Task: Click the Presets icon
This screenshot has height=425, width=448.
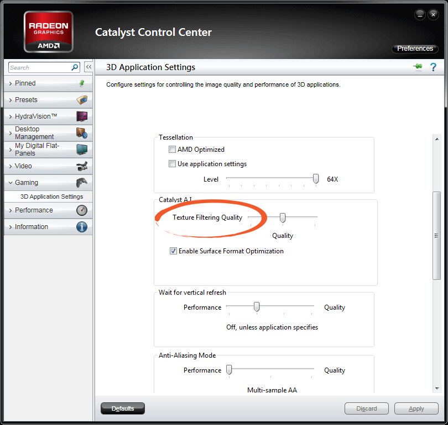Action: 82,100
